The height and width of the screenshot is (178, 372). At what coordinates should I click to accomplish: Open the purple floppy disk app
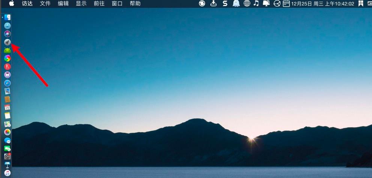pyautogui.click(x=7, y=75)
